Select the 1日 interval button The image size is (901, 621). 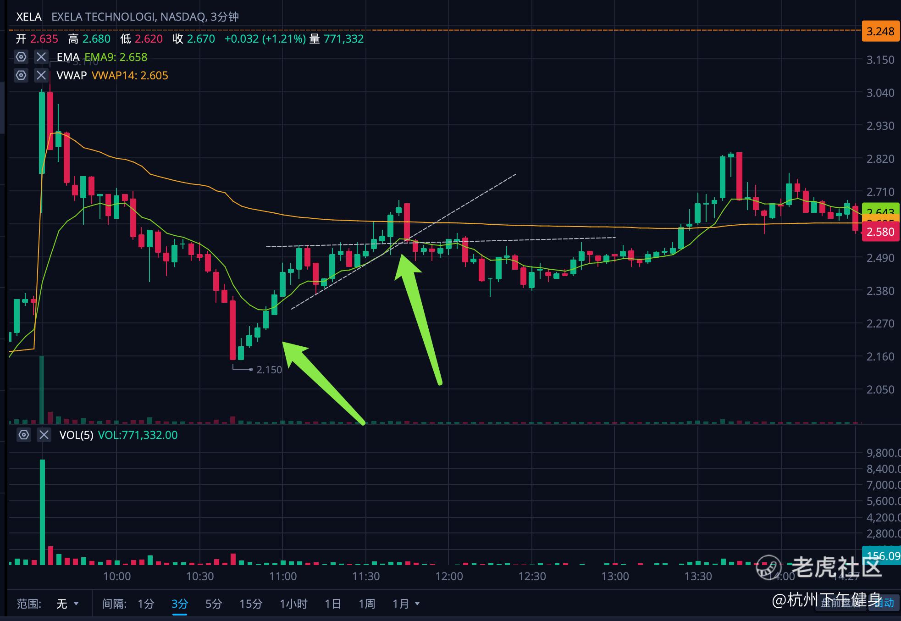332,604
